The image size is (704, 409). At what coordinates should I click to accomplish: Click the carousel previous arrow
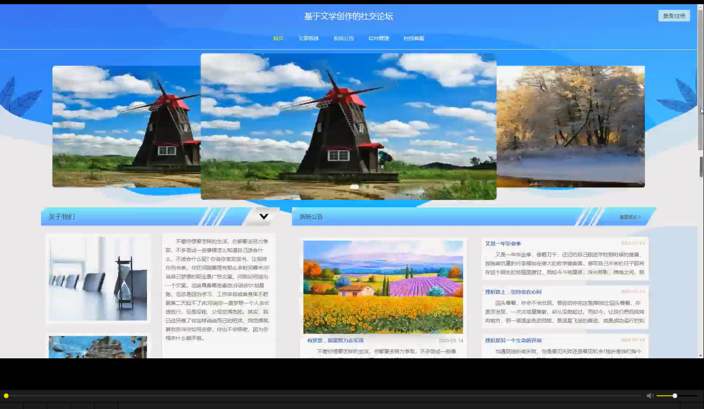click(x=65, y=126)
